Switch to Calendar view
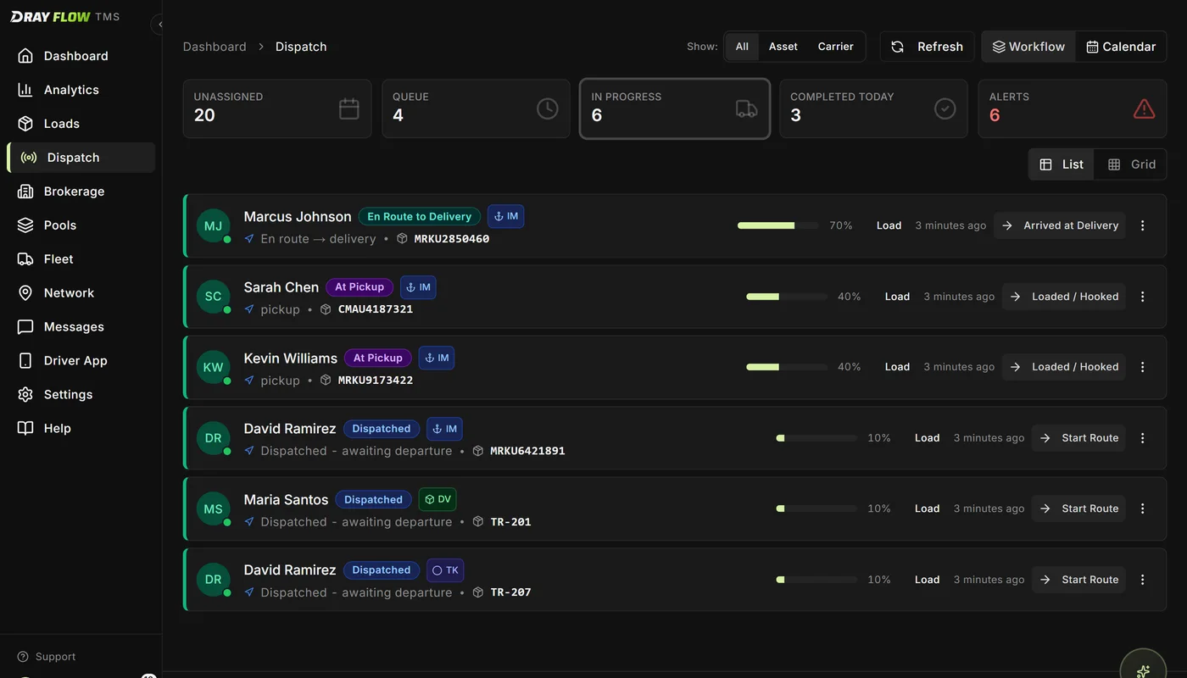Image resolution: width=1187 pixels, height=678 pixels. [x=1121, y=47]
